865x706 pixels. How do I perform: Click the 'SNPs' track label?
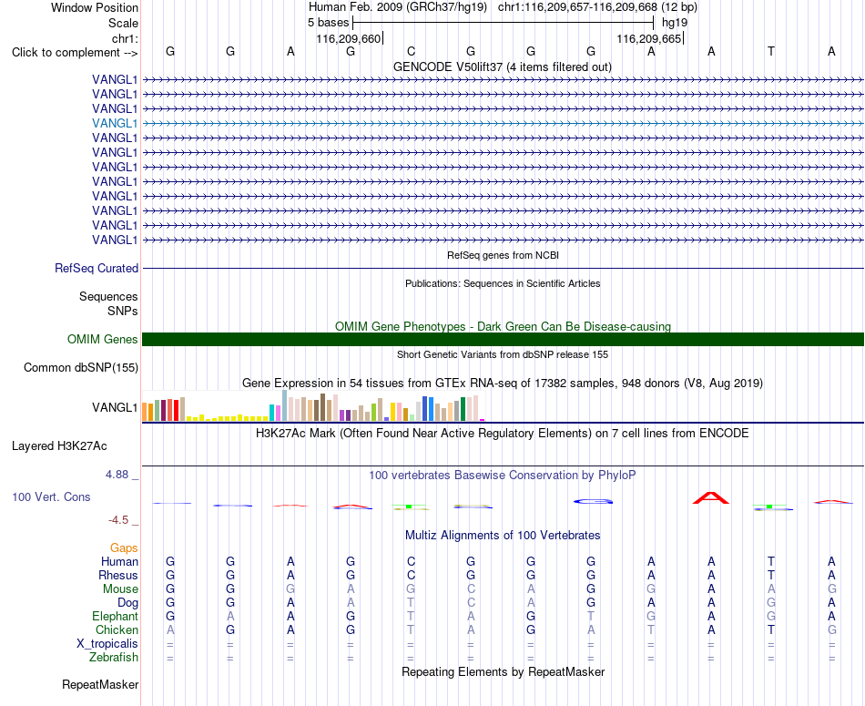[x=123, y=311]
